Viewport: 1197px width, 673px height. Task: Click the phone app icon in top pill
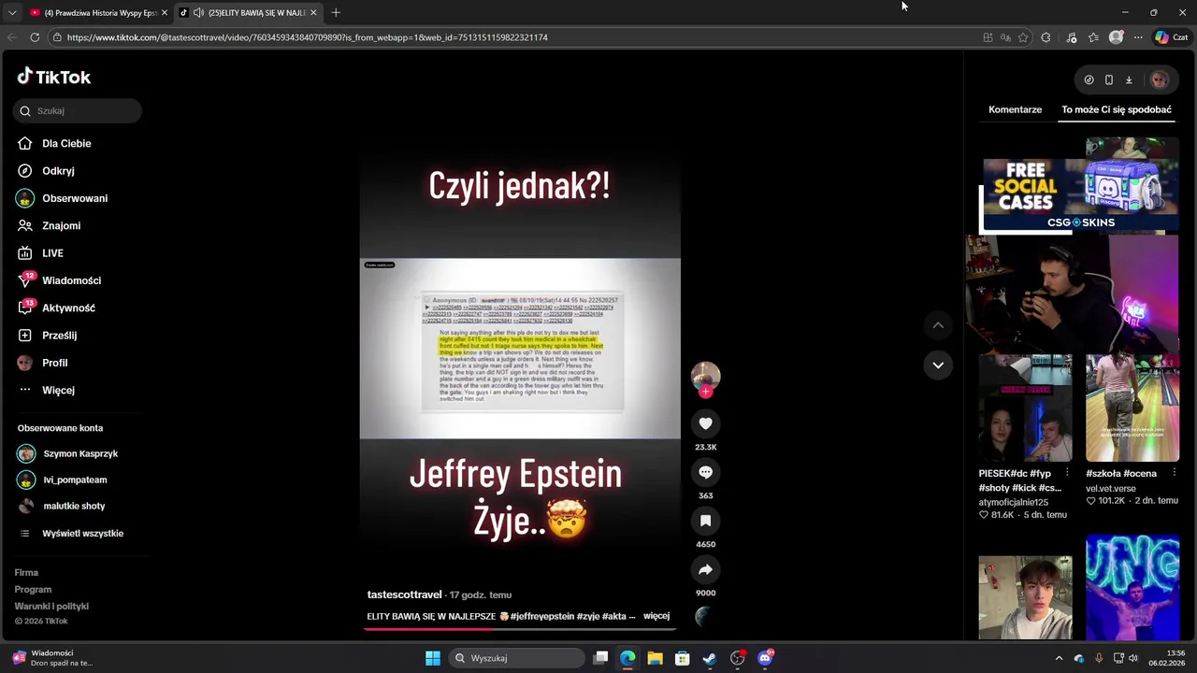pyautogui.click(x=1109, y=80)
